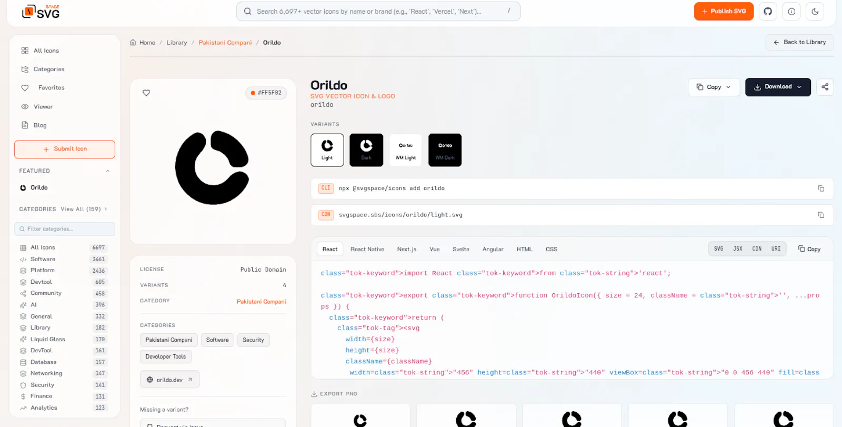Open the Copy dropdown
The width and height of the screenshot is (842, 427).
coord(714,87)
